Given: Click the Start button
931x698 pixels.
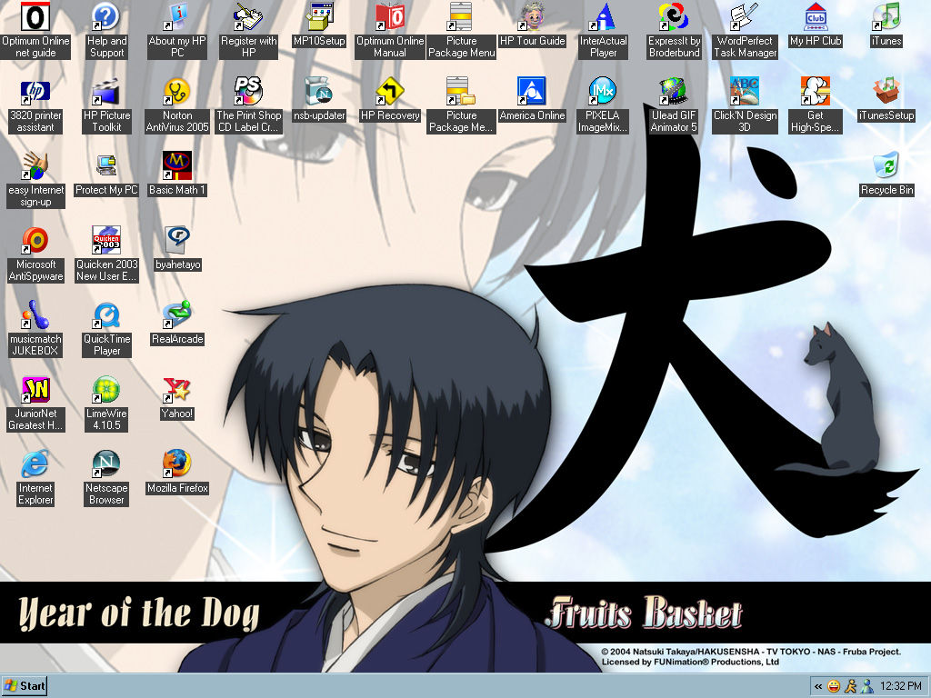Looking at the screenshot, I should coord(23,685).
